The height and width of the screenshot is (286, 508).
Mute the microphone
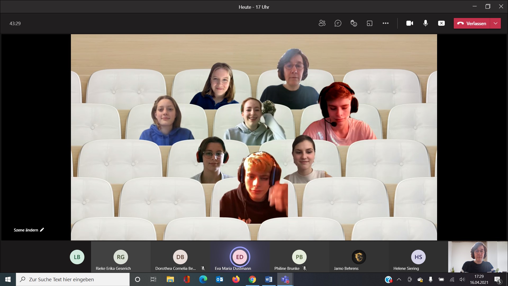tap(425, 23)
